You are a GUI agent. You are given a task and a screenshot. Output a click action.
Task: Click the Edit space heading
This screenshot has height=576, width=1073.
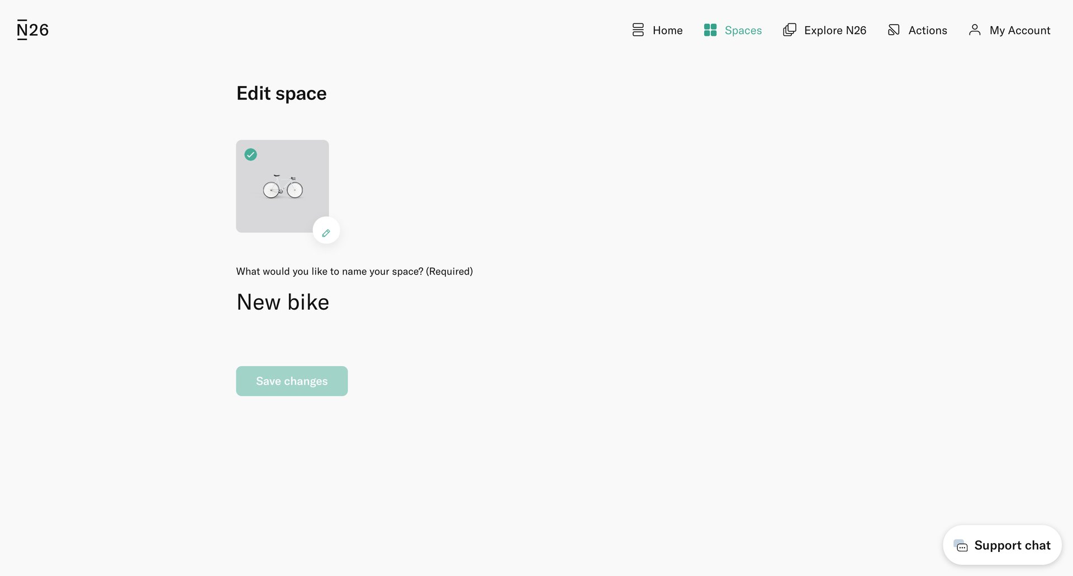click(281, 93)
